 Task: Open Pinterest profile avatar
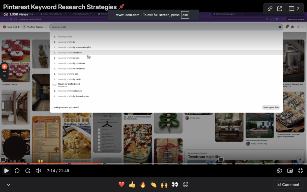point(298,27)
